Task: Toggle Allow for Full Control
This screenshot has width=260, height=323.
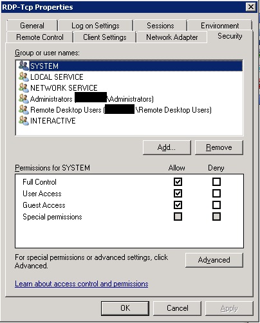Action: 178,181
